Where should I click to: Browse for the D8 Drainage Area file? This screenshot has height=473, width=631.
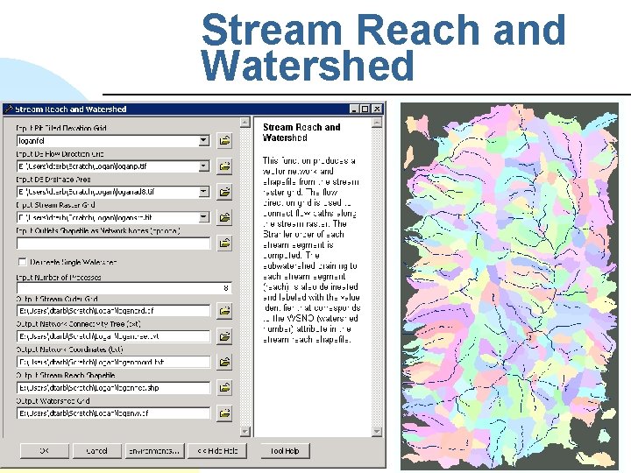click(x=224, y=192)
